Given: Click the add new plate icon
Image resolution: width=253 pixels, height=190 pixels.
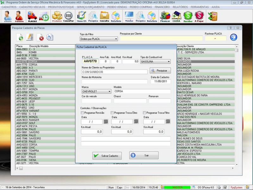Looking at the screenshot, I should (x=20, y=37).
